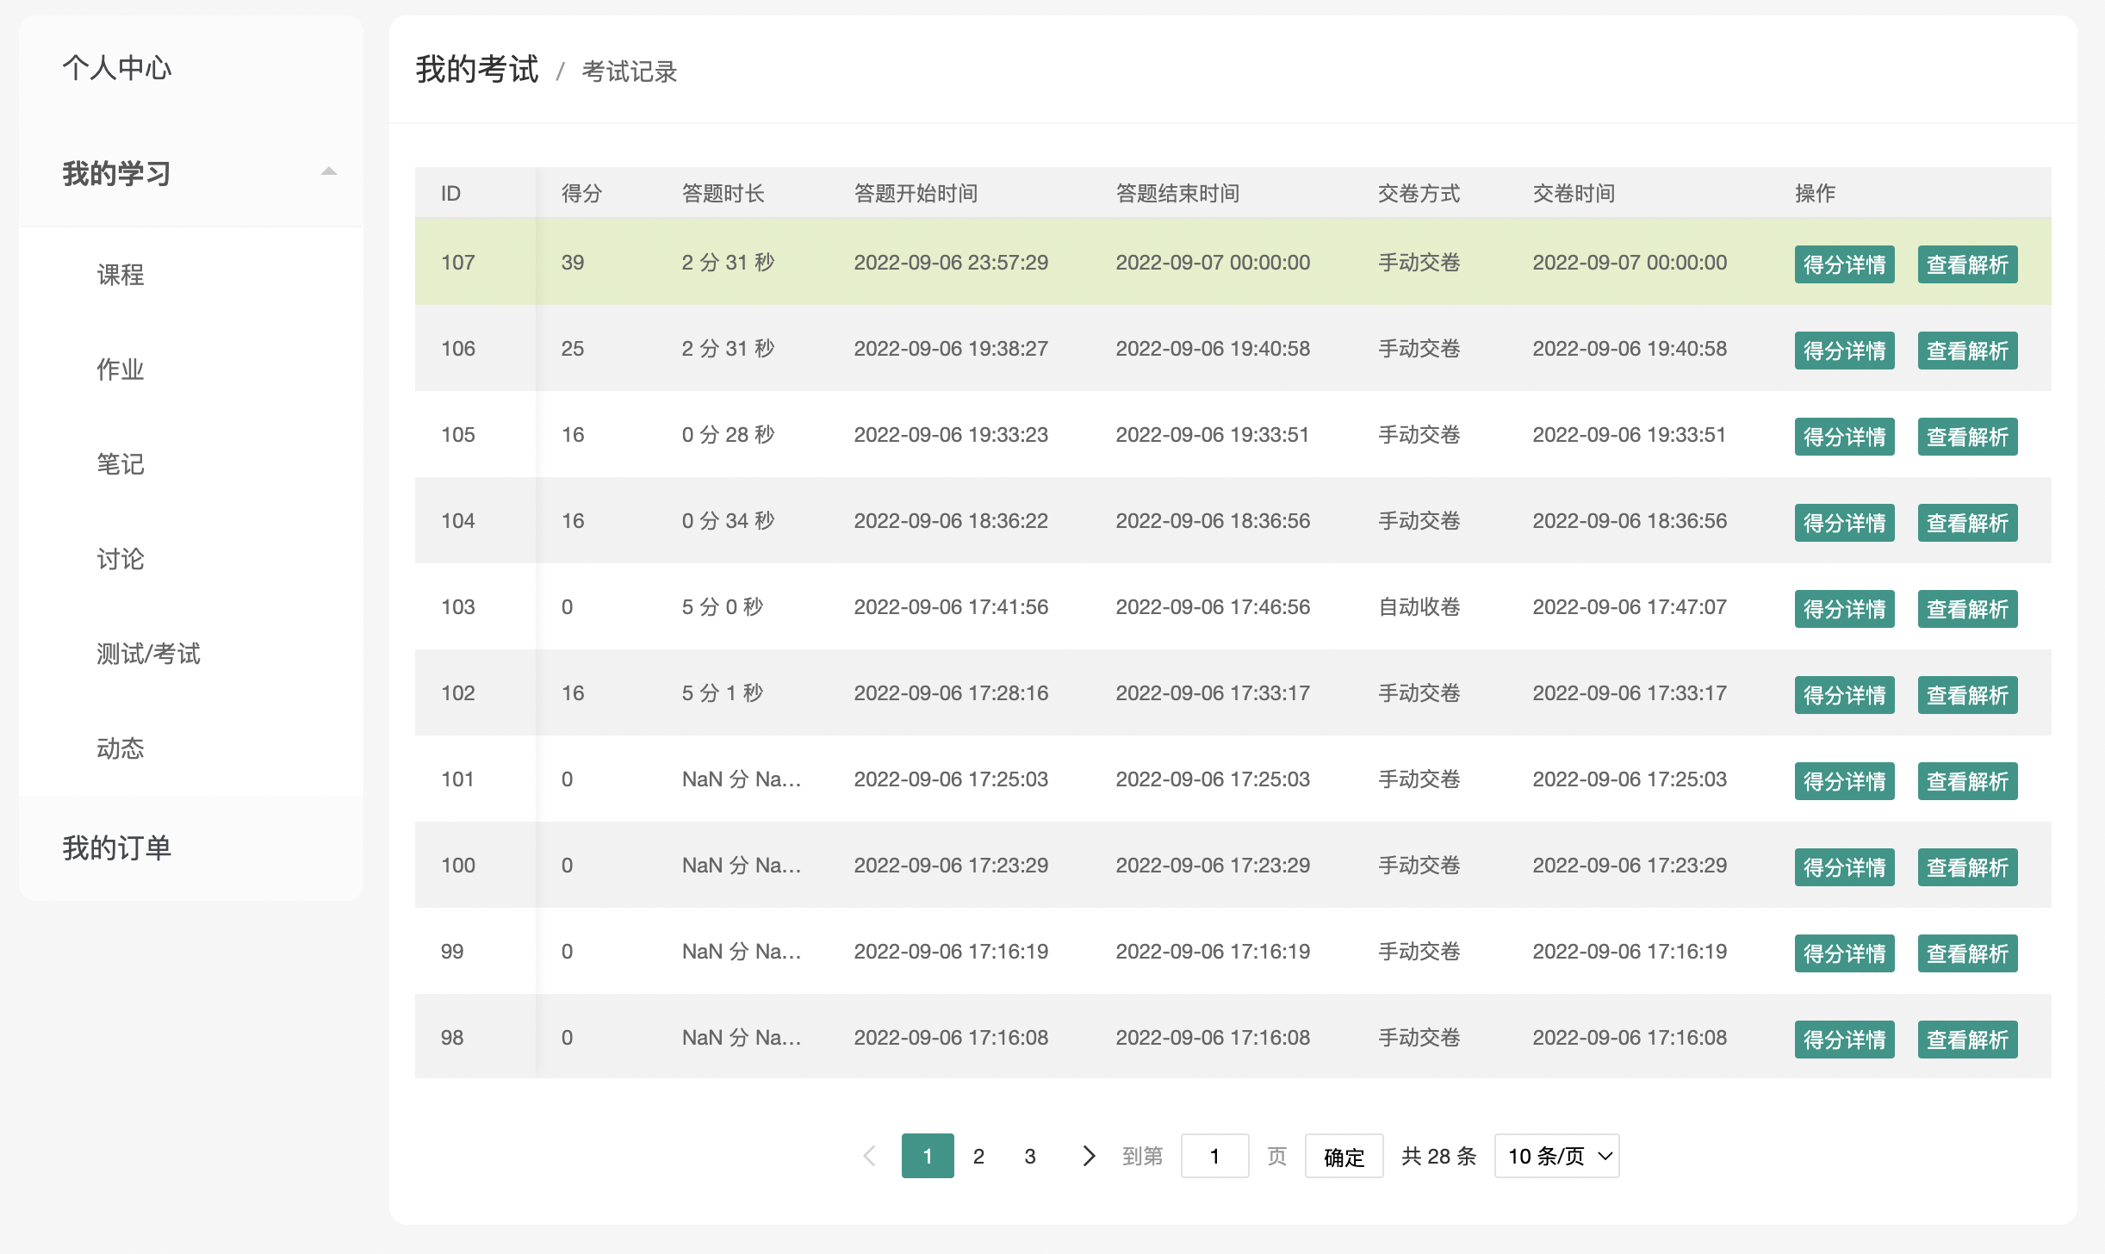Jump to page 2 in pagination
Screen dimensions: 2105x1254
978,1156
